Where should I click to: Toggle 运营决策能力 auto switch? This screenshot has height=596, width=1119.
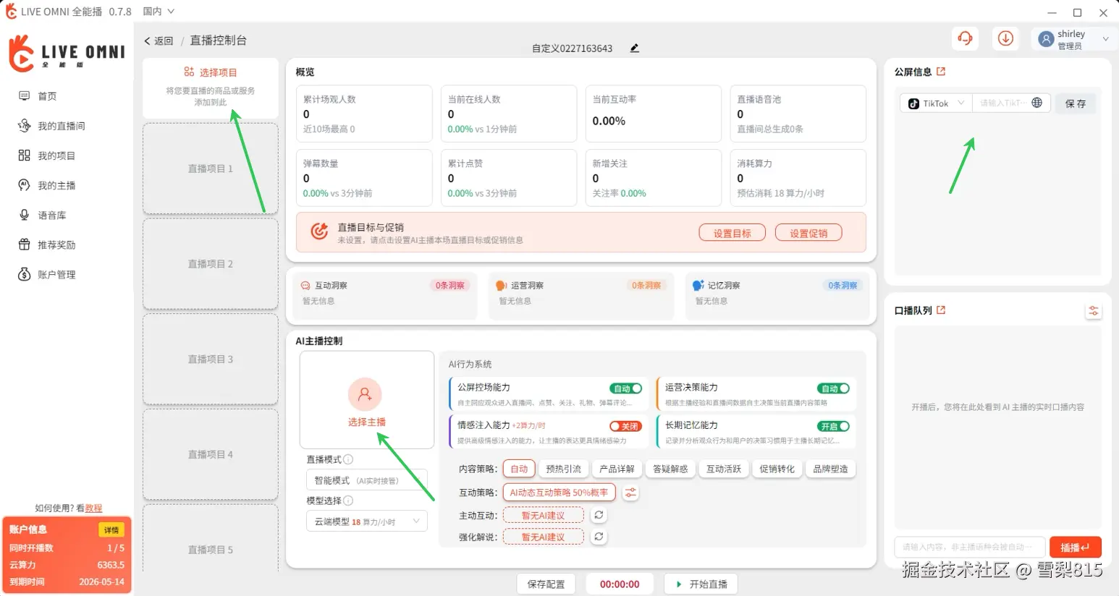click(833, 388)
